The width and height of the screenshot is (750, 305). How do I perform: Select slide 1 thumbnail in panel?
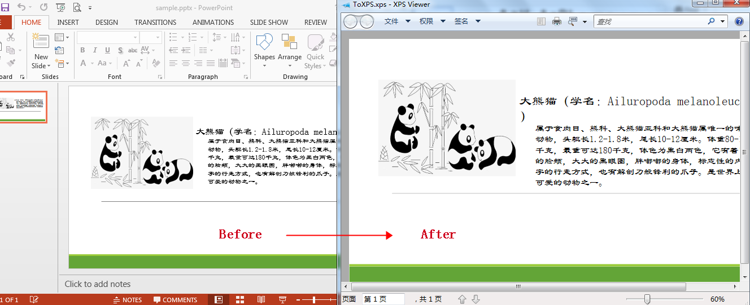point(23,107)
